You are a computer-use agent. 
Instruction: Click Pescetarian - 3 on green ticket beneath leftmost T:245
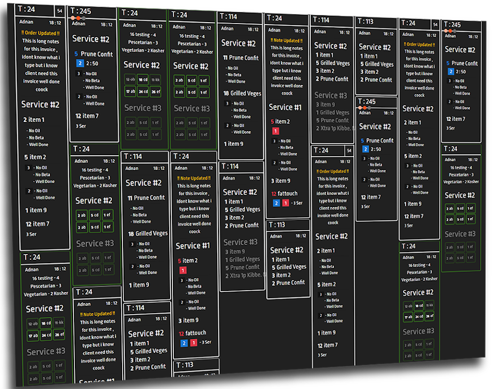click(95, 178)
